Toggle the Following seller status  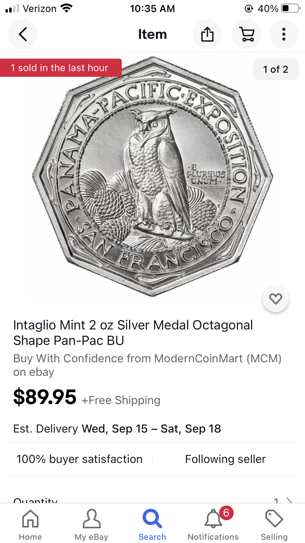tap(225, 459)
